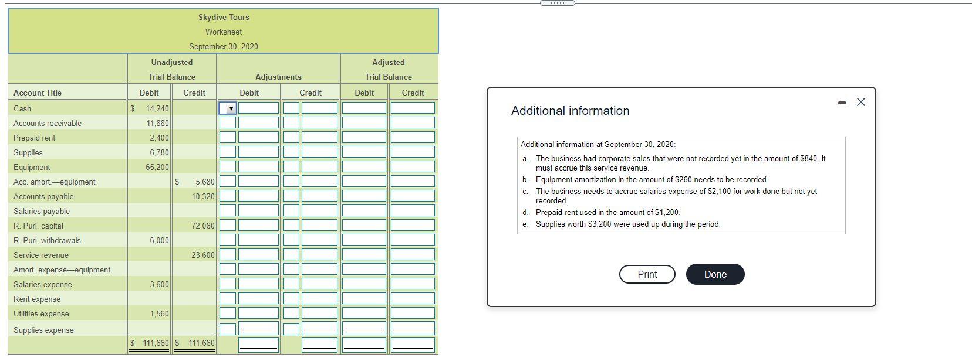Viewport: 972px width, 358px height.
Task: Open Salaries payable adjustment credit letter dropdown
Action: point(292,210)
